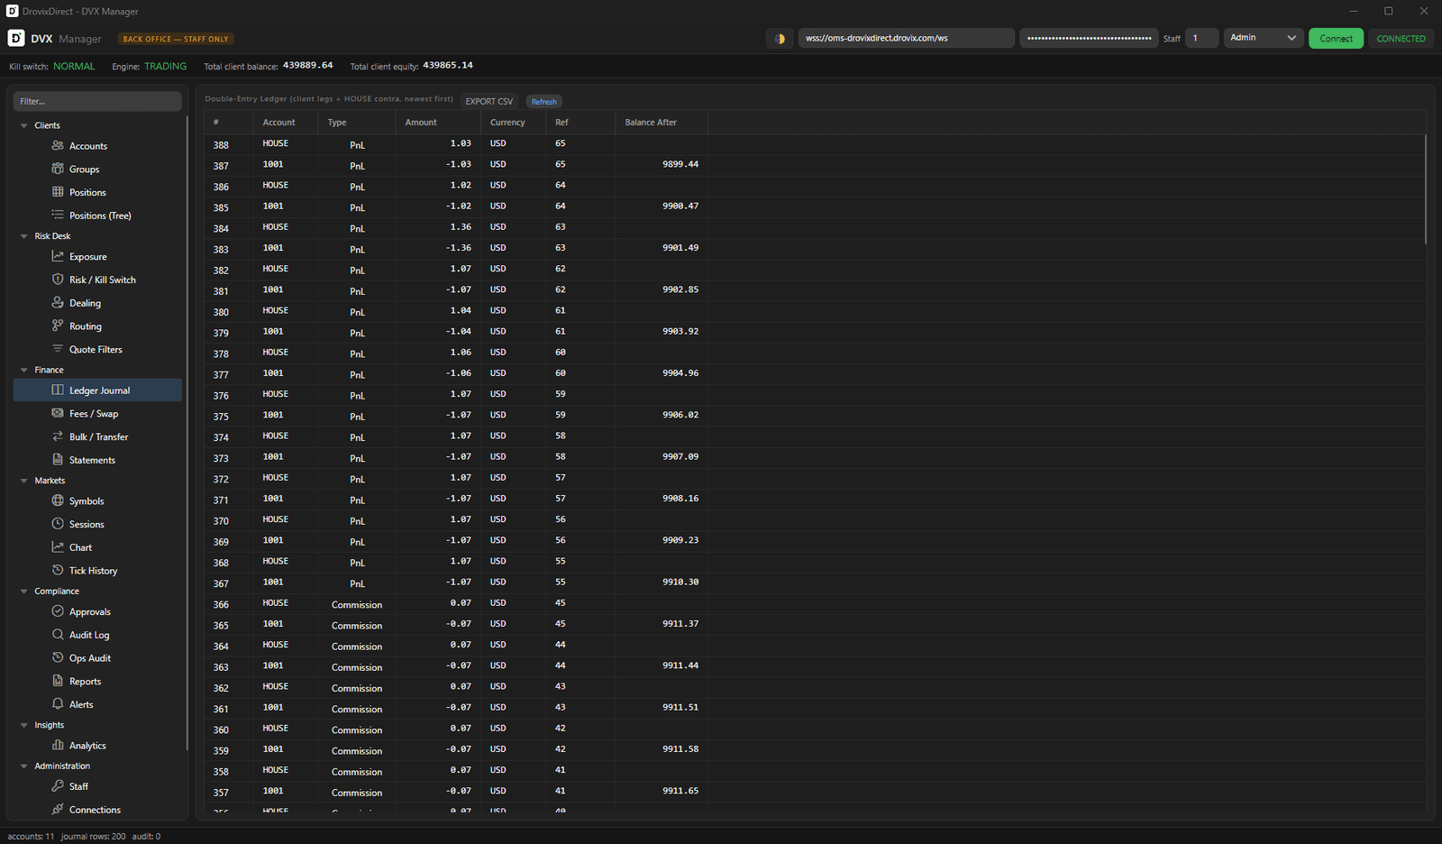This screenshot has width=1442, height=844.
Task: Collapse the Insights tree section
Action: 24,725
